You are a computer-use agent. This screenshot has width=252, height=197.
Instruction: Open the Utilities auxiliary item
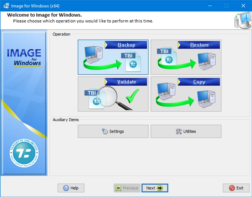click(x=186, y=131)
